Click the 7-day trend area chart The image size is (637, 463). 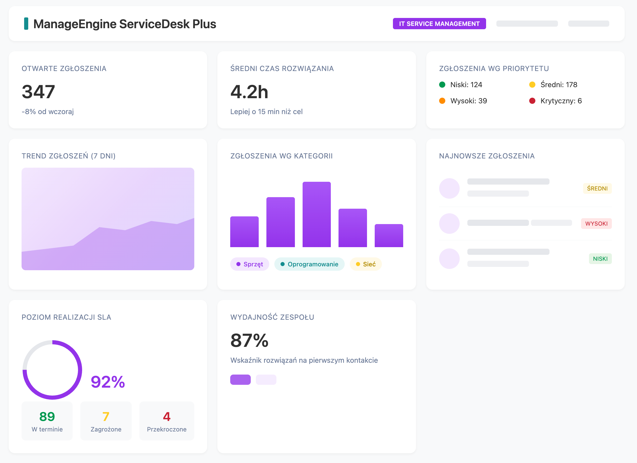tap(108, 219)
